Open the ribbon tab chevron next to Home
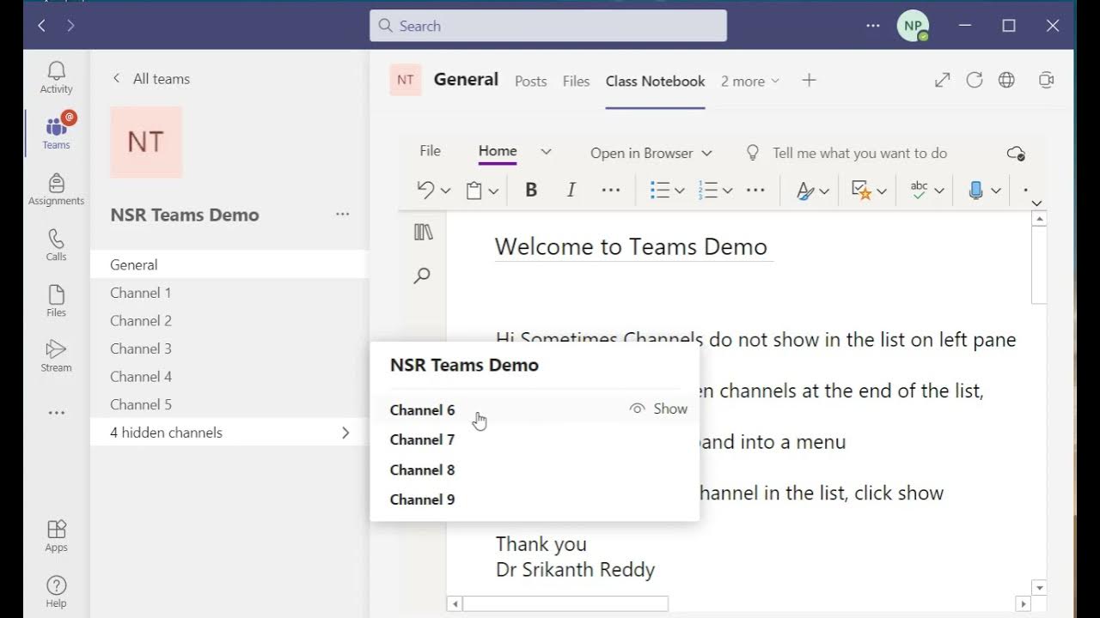 (546, 152)
